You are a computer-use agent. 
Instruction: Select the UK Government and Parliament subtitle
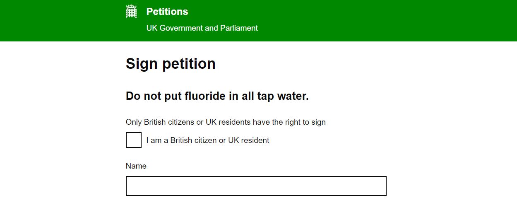[202, 28]
